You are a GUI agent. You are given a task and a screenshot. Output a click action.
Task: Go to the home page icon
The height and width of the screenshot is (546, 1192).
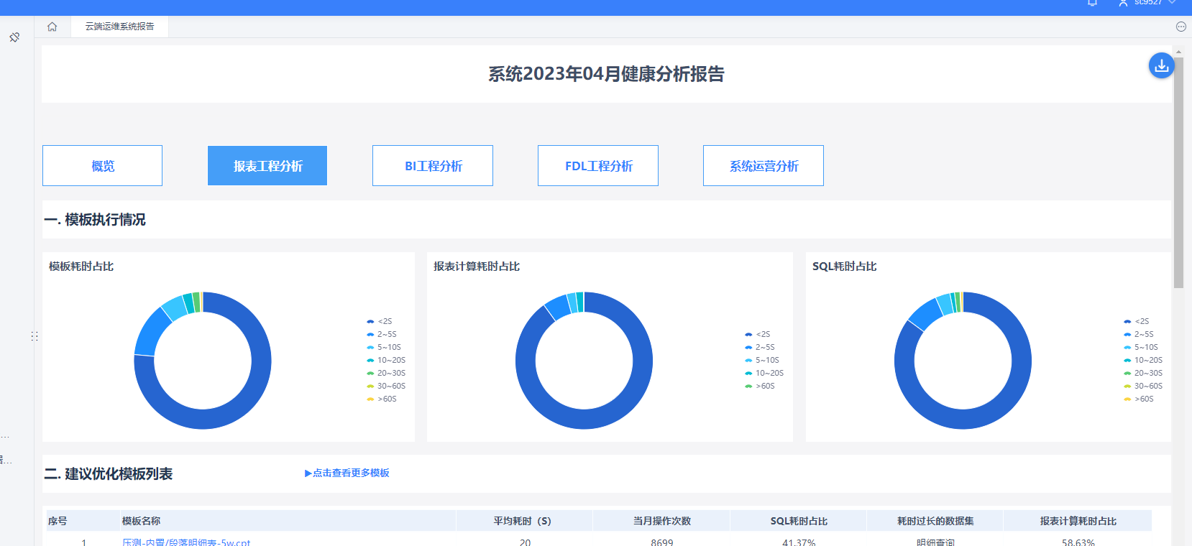52,27
